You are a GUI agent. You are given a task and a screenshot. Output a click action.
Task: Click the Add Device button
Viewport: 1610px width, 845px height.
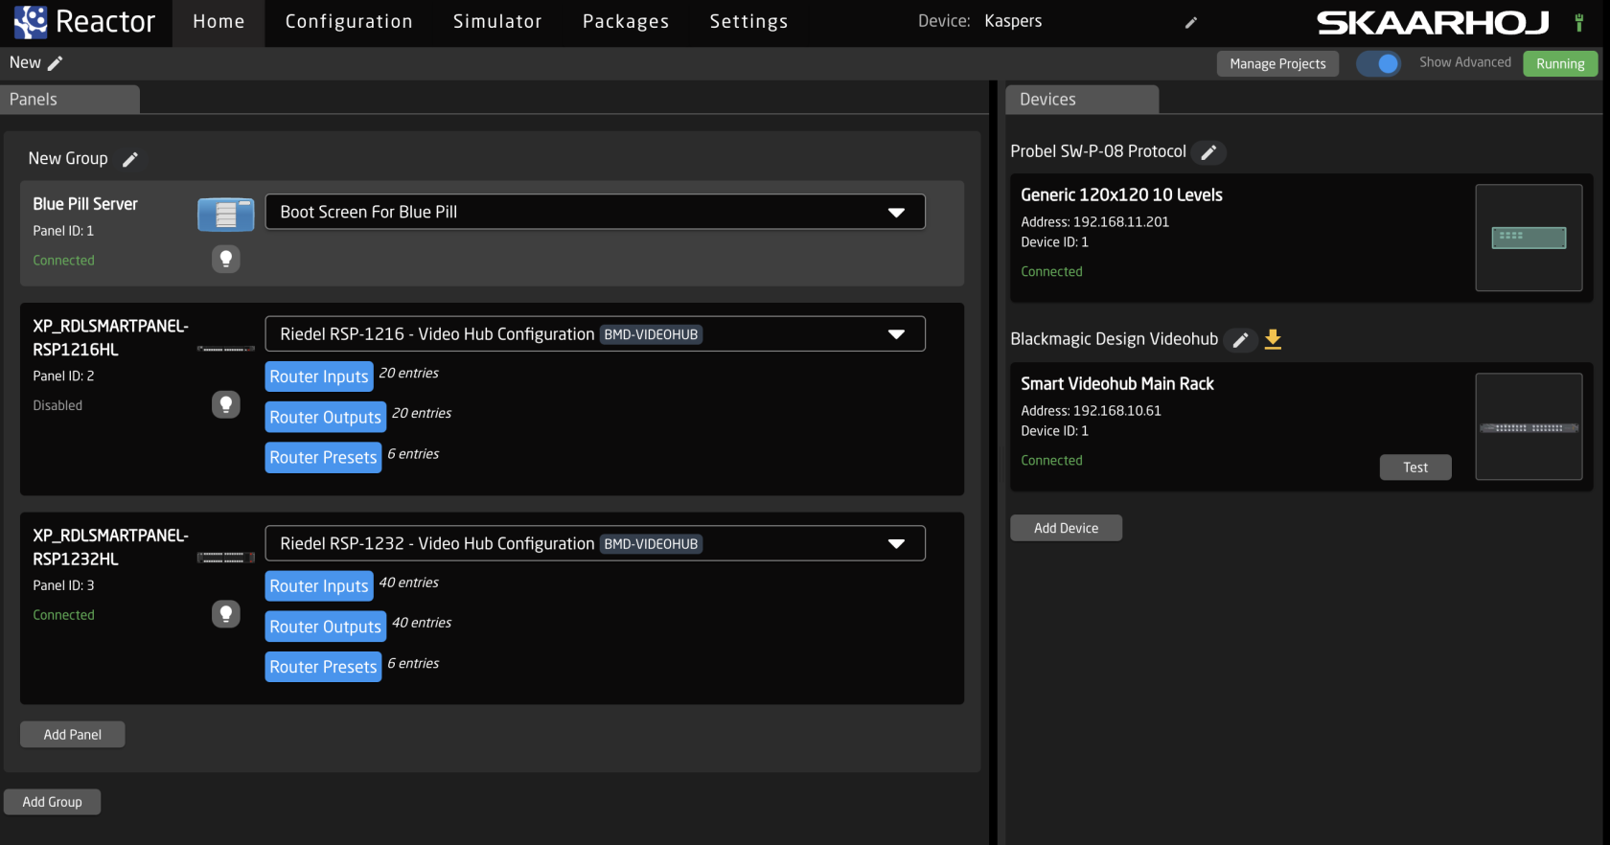[x=1066, y=528]
